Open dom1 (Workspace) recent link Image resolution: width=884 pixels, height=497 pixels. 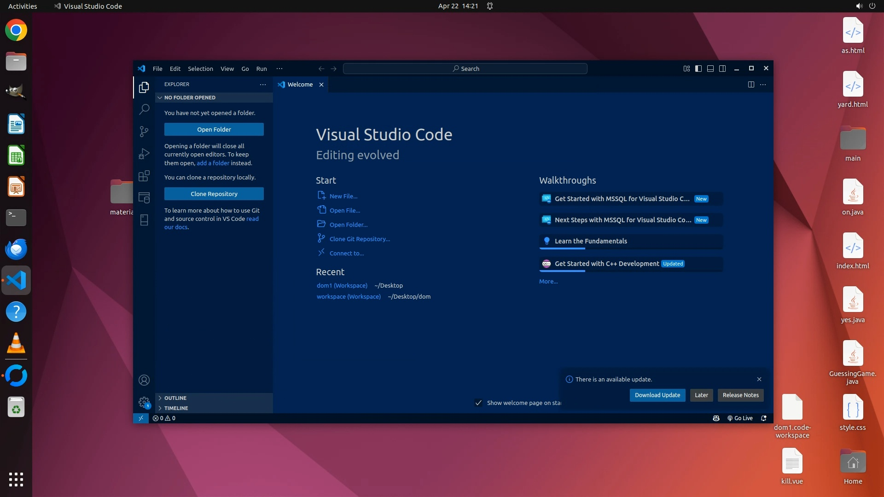pyautogui.click(x=342, y=286)
